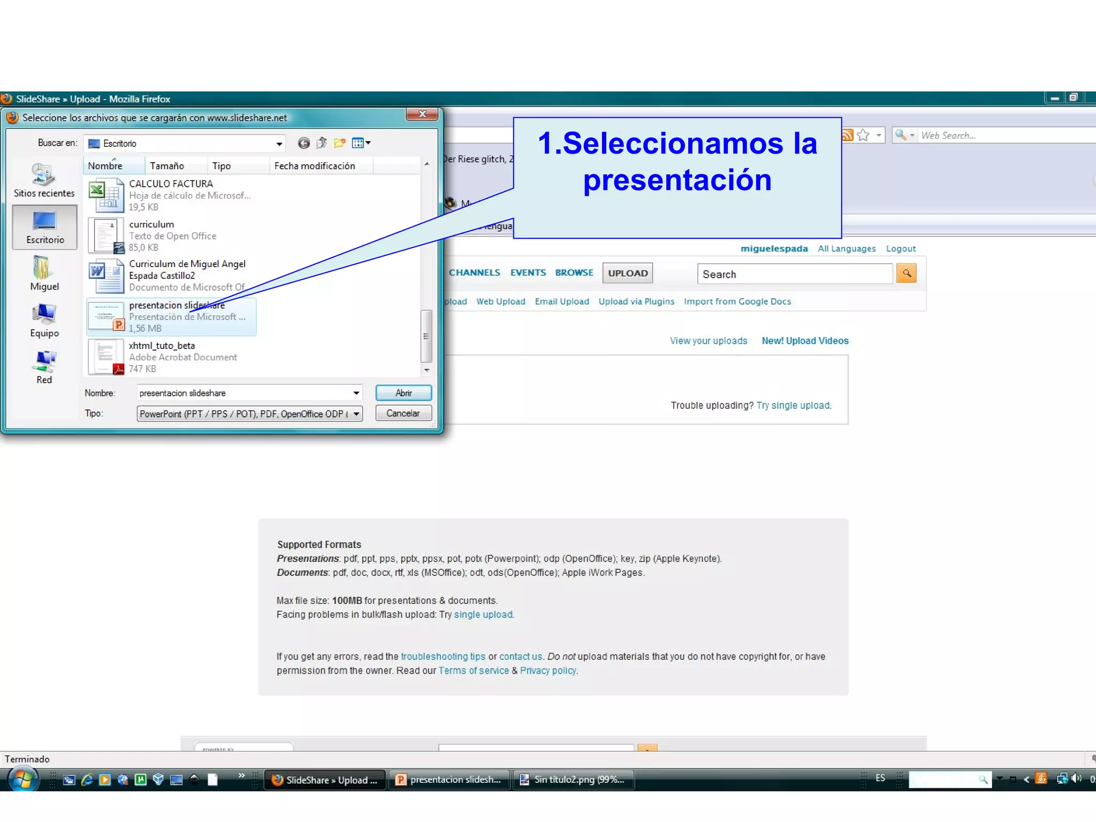This screenshot has width=1096, height=822.
Task: Sort by Tamaño column header
Action: point(176,166)
